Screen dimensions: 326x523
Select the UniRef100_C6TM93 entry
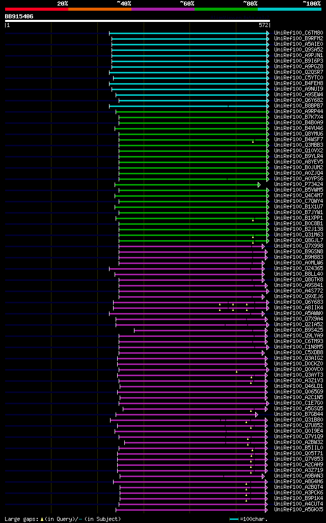298,342
